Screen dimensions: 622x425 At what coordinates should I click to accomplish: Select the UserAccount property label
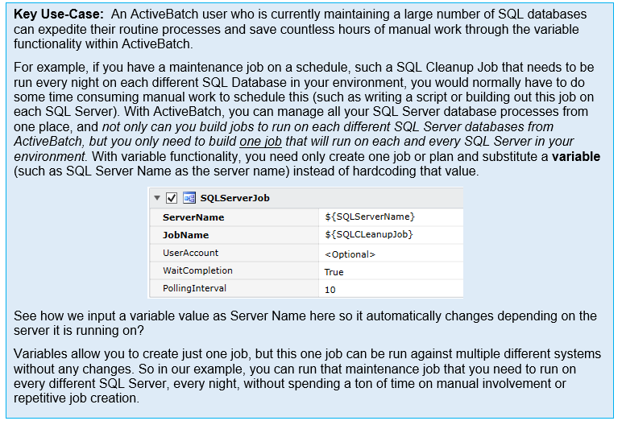pyautogui.click(x=190, y=253)
